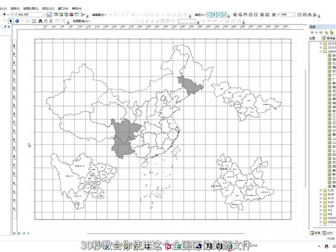Click Focus Data Frame icon
The width and height of the screenshot is (336, 252).
pyautogui.click(x=304, y=15)
